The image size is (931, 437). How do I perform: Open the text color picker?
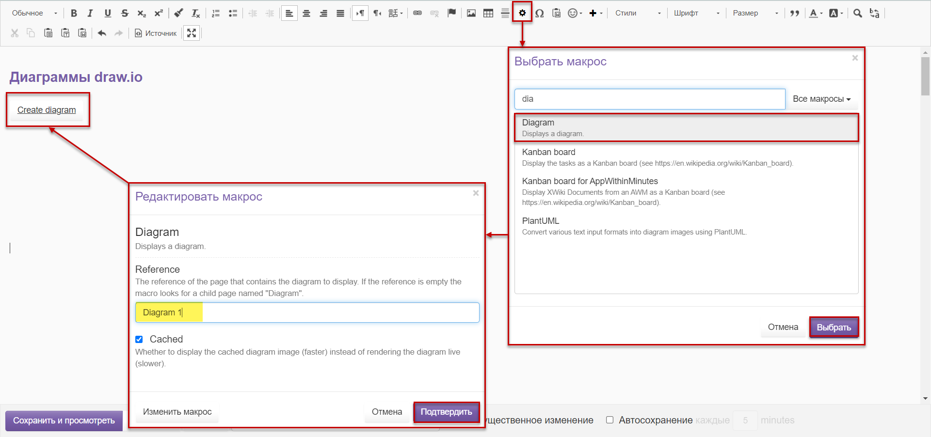815,13
